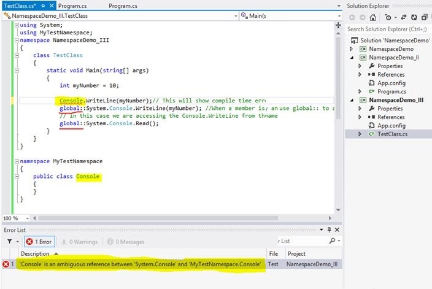Toggle the 0 Warnings filter

[80, 242]
